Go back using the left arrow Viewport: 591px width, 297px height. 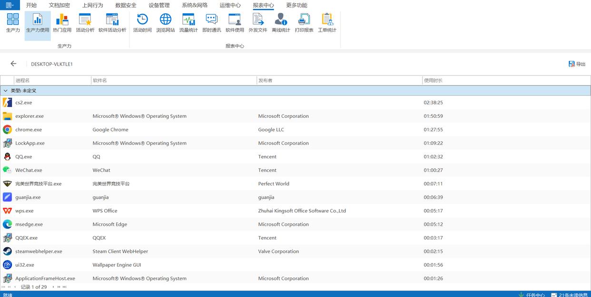(13, 64)
